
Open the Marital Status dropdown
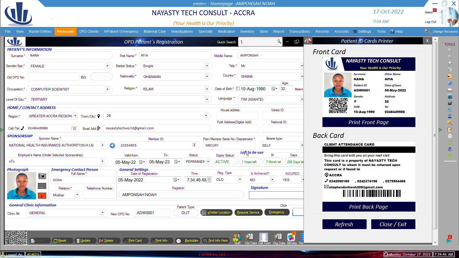point(207,66)
